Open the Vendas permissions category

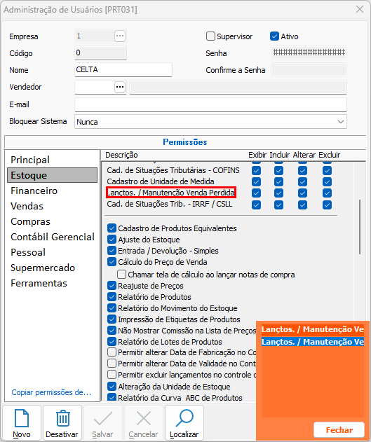(27, 206)
